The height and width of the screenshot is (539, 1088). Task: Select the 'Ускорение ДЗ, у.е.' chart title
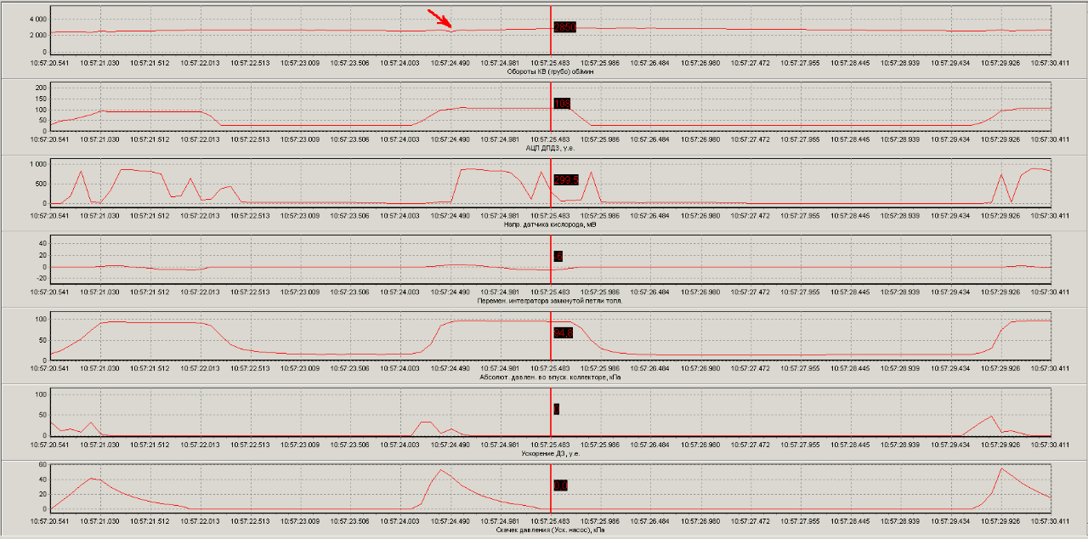click(x=551, y=453)
